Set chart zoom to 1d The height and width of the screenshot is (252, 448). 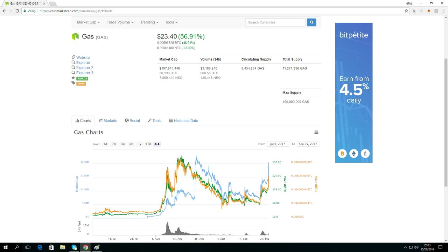(x=105, y=144)
